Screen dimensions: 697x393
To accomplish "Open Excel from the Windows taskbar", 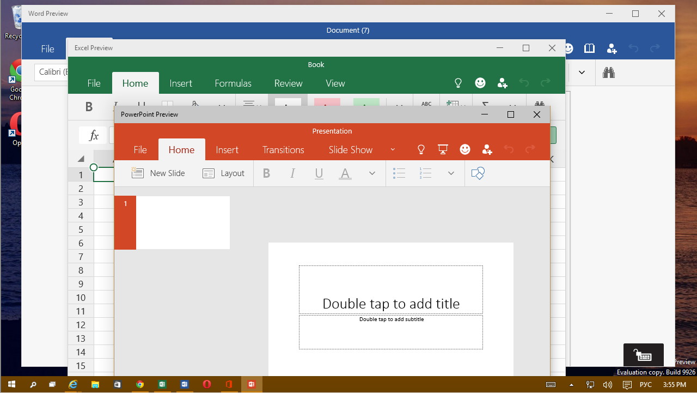I will (162, 384).
